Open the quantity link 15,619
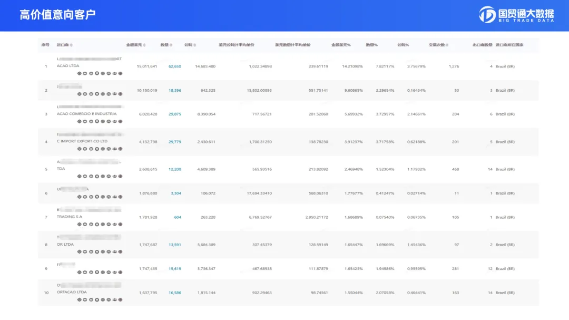Screen dimensions: 569x320 click(174, 269)
